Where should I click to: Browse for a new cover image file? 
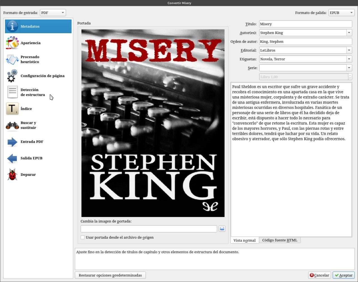(222, 229)
